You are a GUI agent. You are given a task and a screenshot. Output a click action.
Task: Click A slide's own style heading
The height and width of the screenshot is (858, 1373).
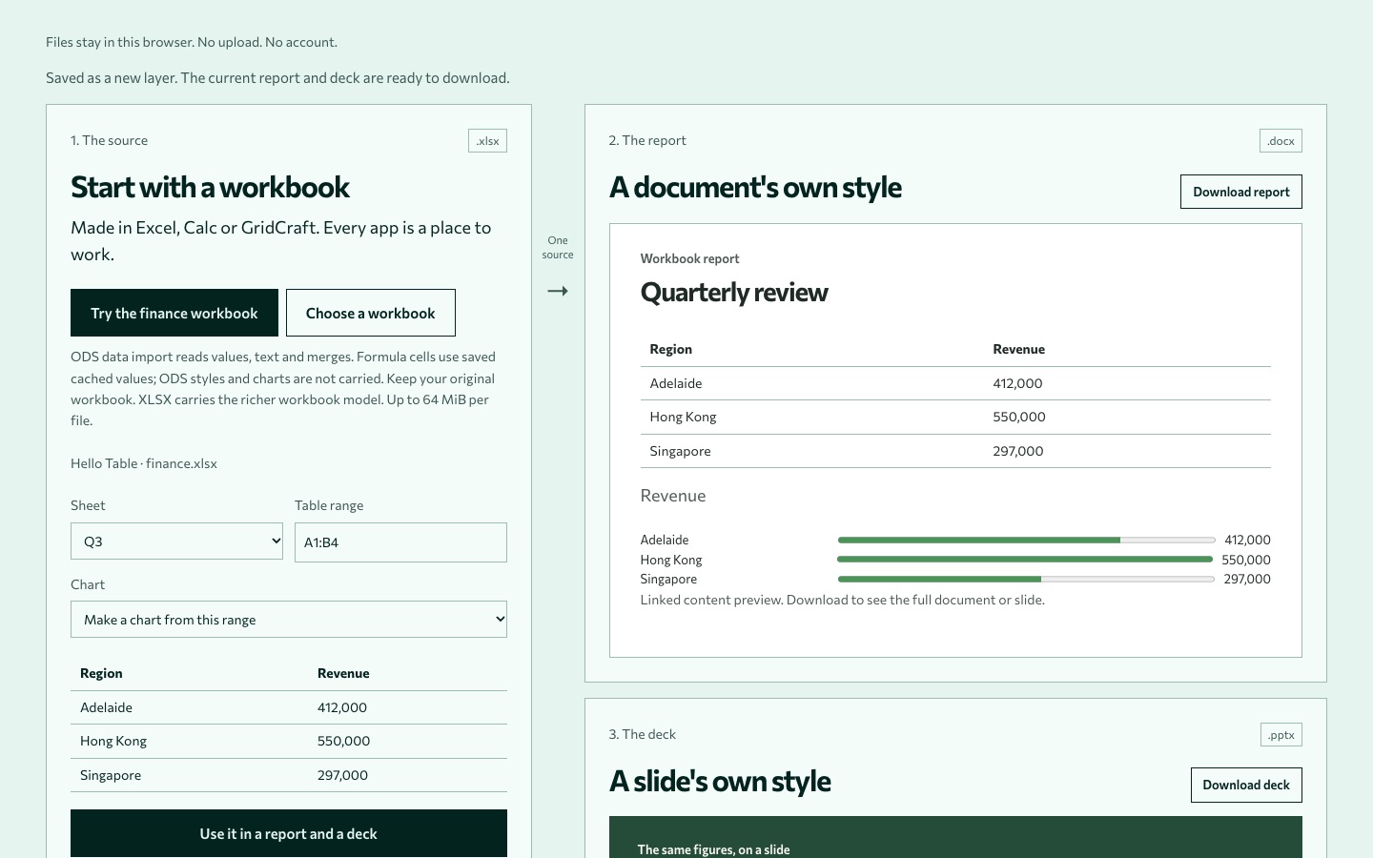pyautogui.click(x=720, y=781)
